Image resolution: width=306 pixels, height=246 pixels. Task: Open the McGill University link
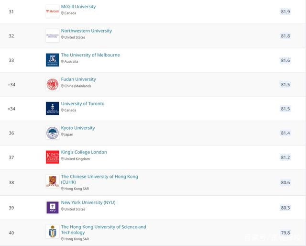click(78, 7)
